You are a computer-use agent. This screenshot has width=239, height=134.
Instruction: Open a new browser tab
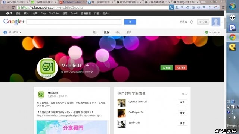pyautogui.click(x=203, y=2)
